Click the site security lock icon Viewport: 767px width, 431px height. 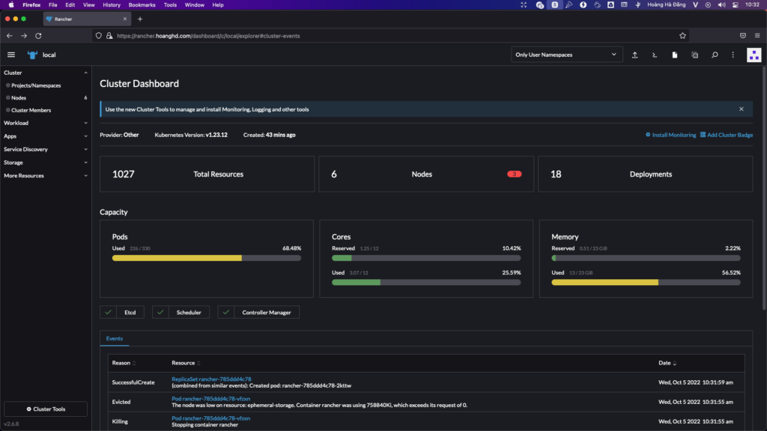(x=109, y=36)
